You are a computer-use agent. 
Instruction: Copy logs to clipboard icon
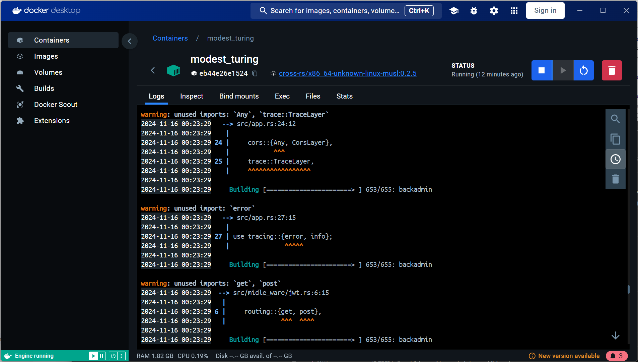[615, 139]
